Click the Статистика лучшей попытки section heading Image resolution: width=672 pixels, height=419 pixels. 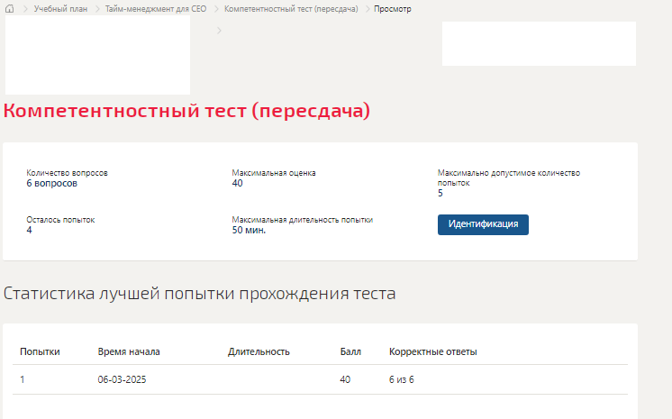199,293
